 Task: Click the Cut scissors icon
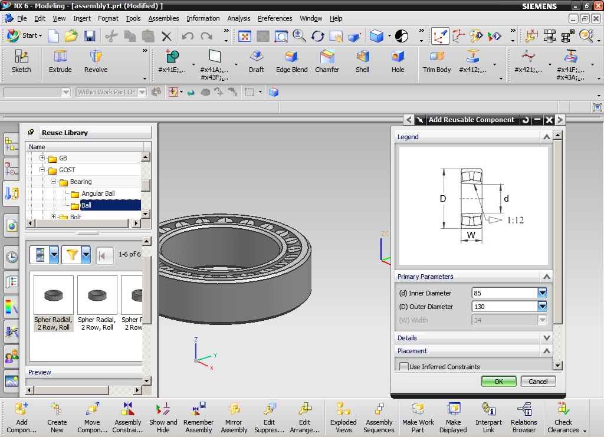click(111, 36)
